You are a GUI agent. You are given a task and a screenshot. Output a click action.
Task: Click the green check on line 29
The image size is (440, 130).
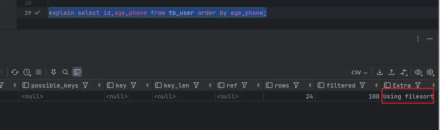pyautogui.click(x=37, y=13)
